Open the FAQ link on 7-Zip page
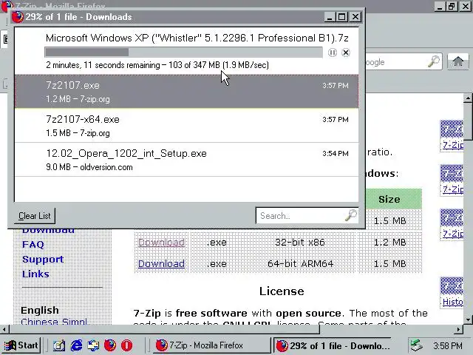Viewport: 473px width, 355px height. 33,245
